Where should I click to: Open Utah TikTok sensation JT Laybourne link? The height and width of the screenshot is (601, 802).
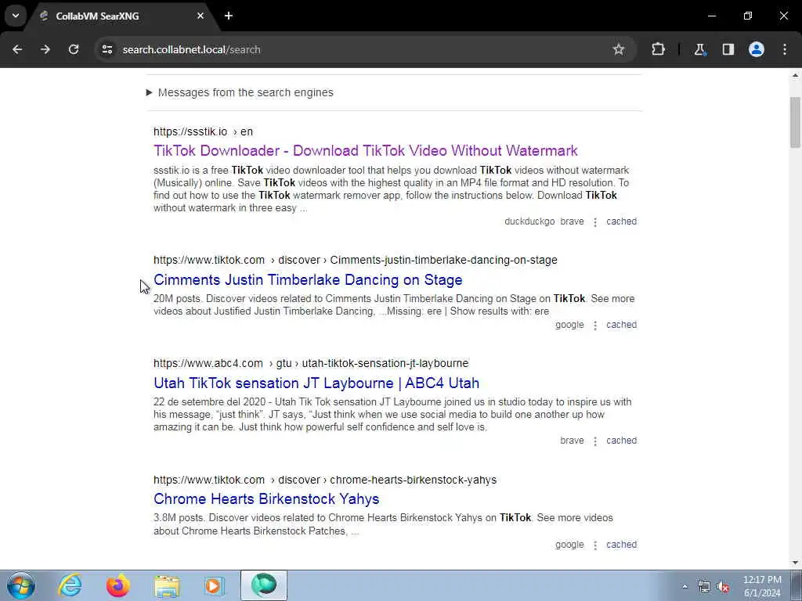coord(316,383)
